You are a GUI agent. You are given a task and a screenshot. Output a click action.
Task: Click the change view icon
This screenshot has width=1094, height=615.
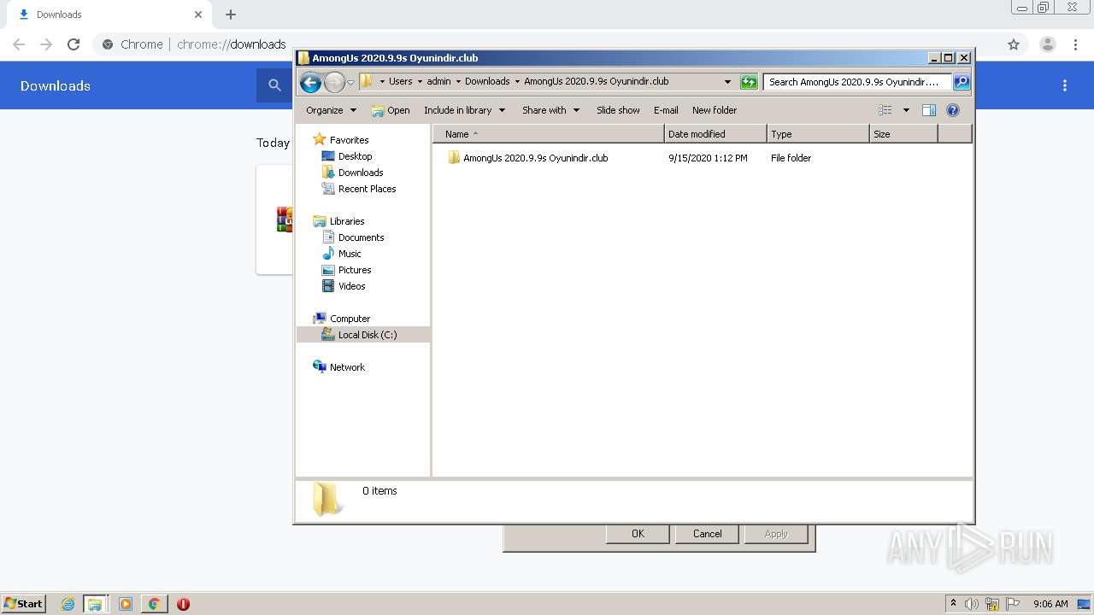pos(885,110)
